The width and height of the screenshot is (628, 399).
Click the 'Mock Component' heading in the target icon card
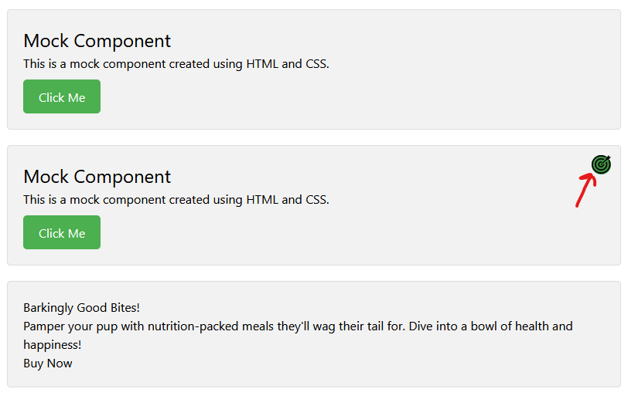tap(97, 177)
